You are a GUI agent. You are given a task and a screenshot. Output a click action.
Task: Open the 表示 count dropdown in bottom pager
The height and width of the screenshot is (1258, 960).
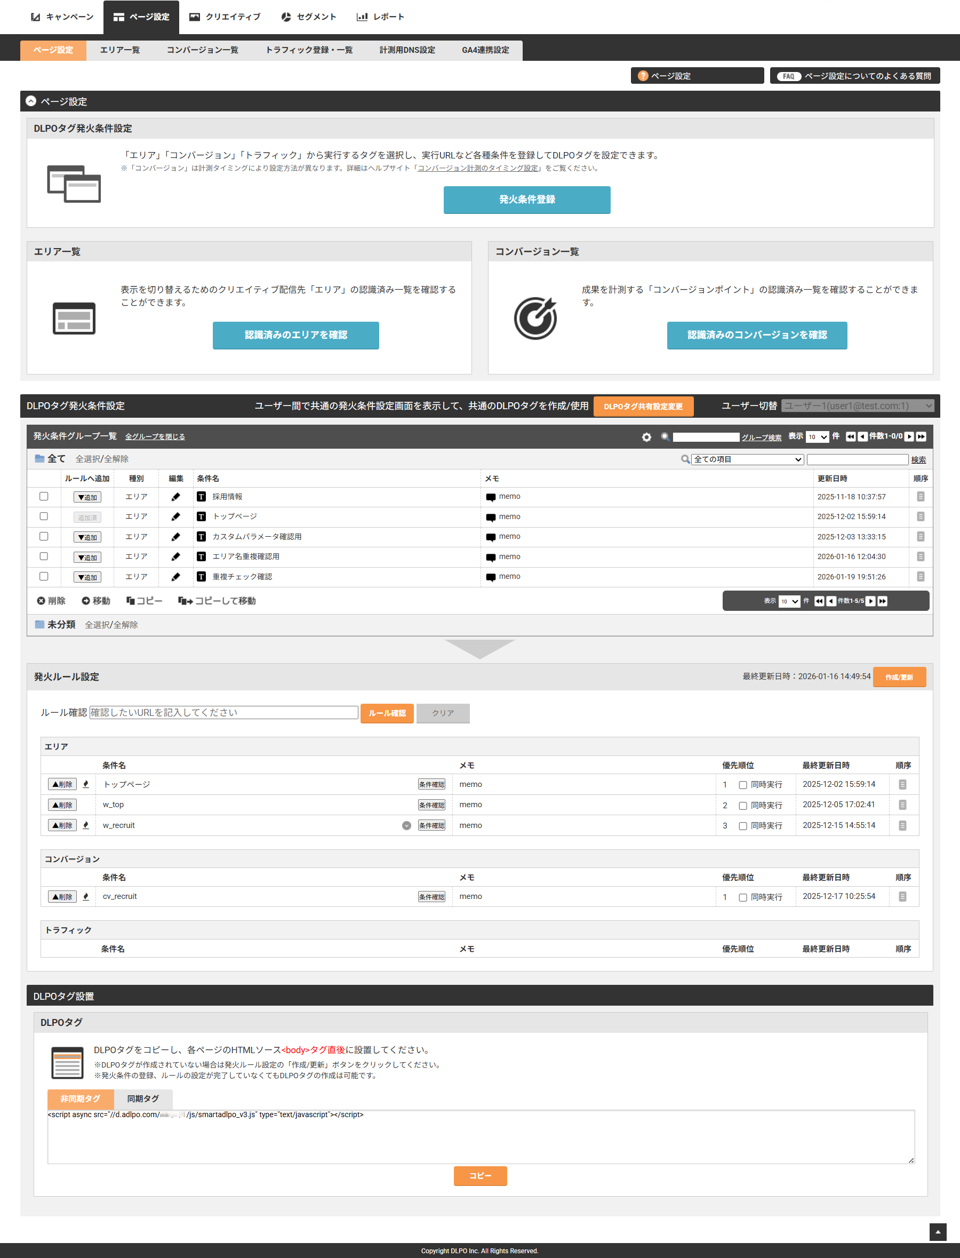coord(789,601)
